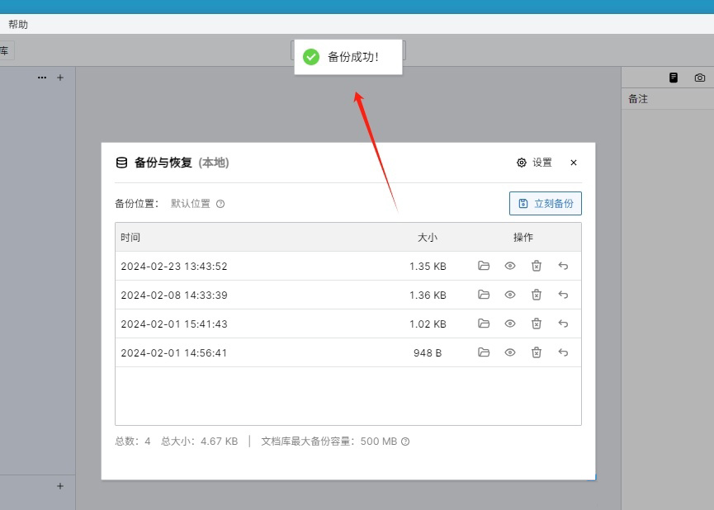Open the three-dots menu in left panel
Screen dimensions: 714x510
[42, 78]
